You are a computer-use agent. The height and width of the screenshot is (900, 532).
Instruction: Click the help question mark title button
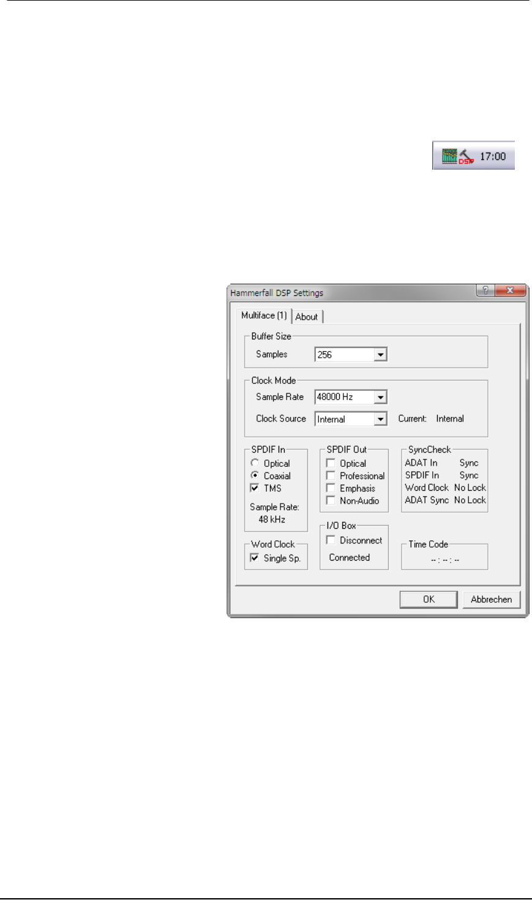[485, 291]
